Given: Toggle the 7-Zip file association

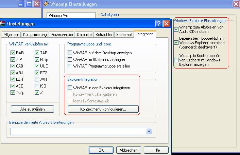Looking at the screenshot, I should 13,92.
